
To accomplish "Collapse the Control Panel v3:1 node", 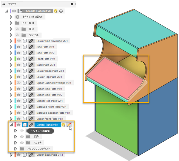I will point(11,125).
